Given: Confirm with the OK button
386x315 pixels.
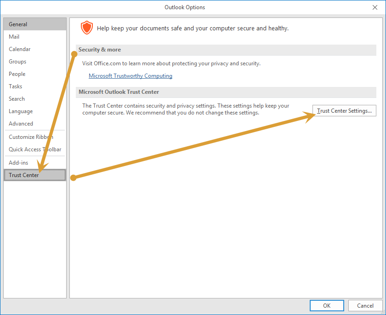Looking at the screenshot, I should pyautogui.click(x=327, y=306).
